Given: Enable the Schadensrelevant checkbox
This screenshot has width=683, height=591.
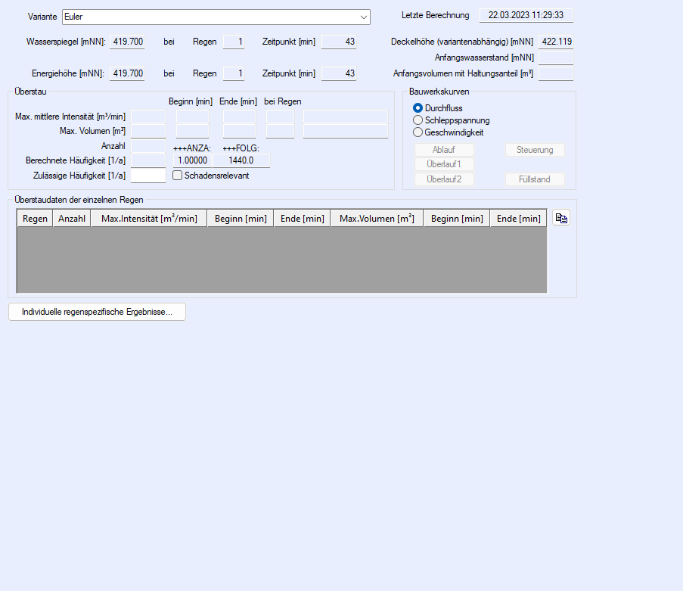Looking at the screenshot, I should pos(178,176).
